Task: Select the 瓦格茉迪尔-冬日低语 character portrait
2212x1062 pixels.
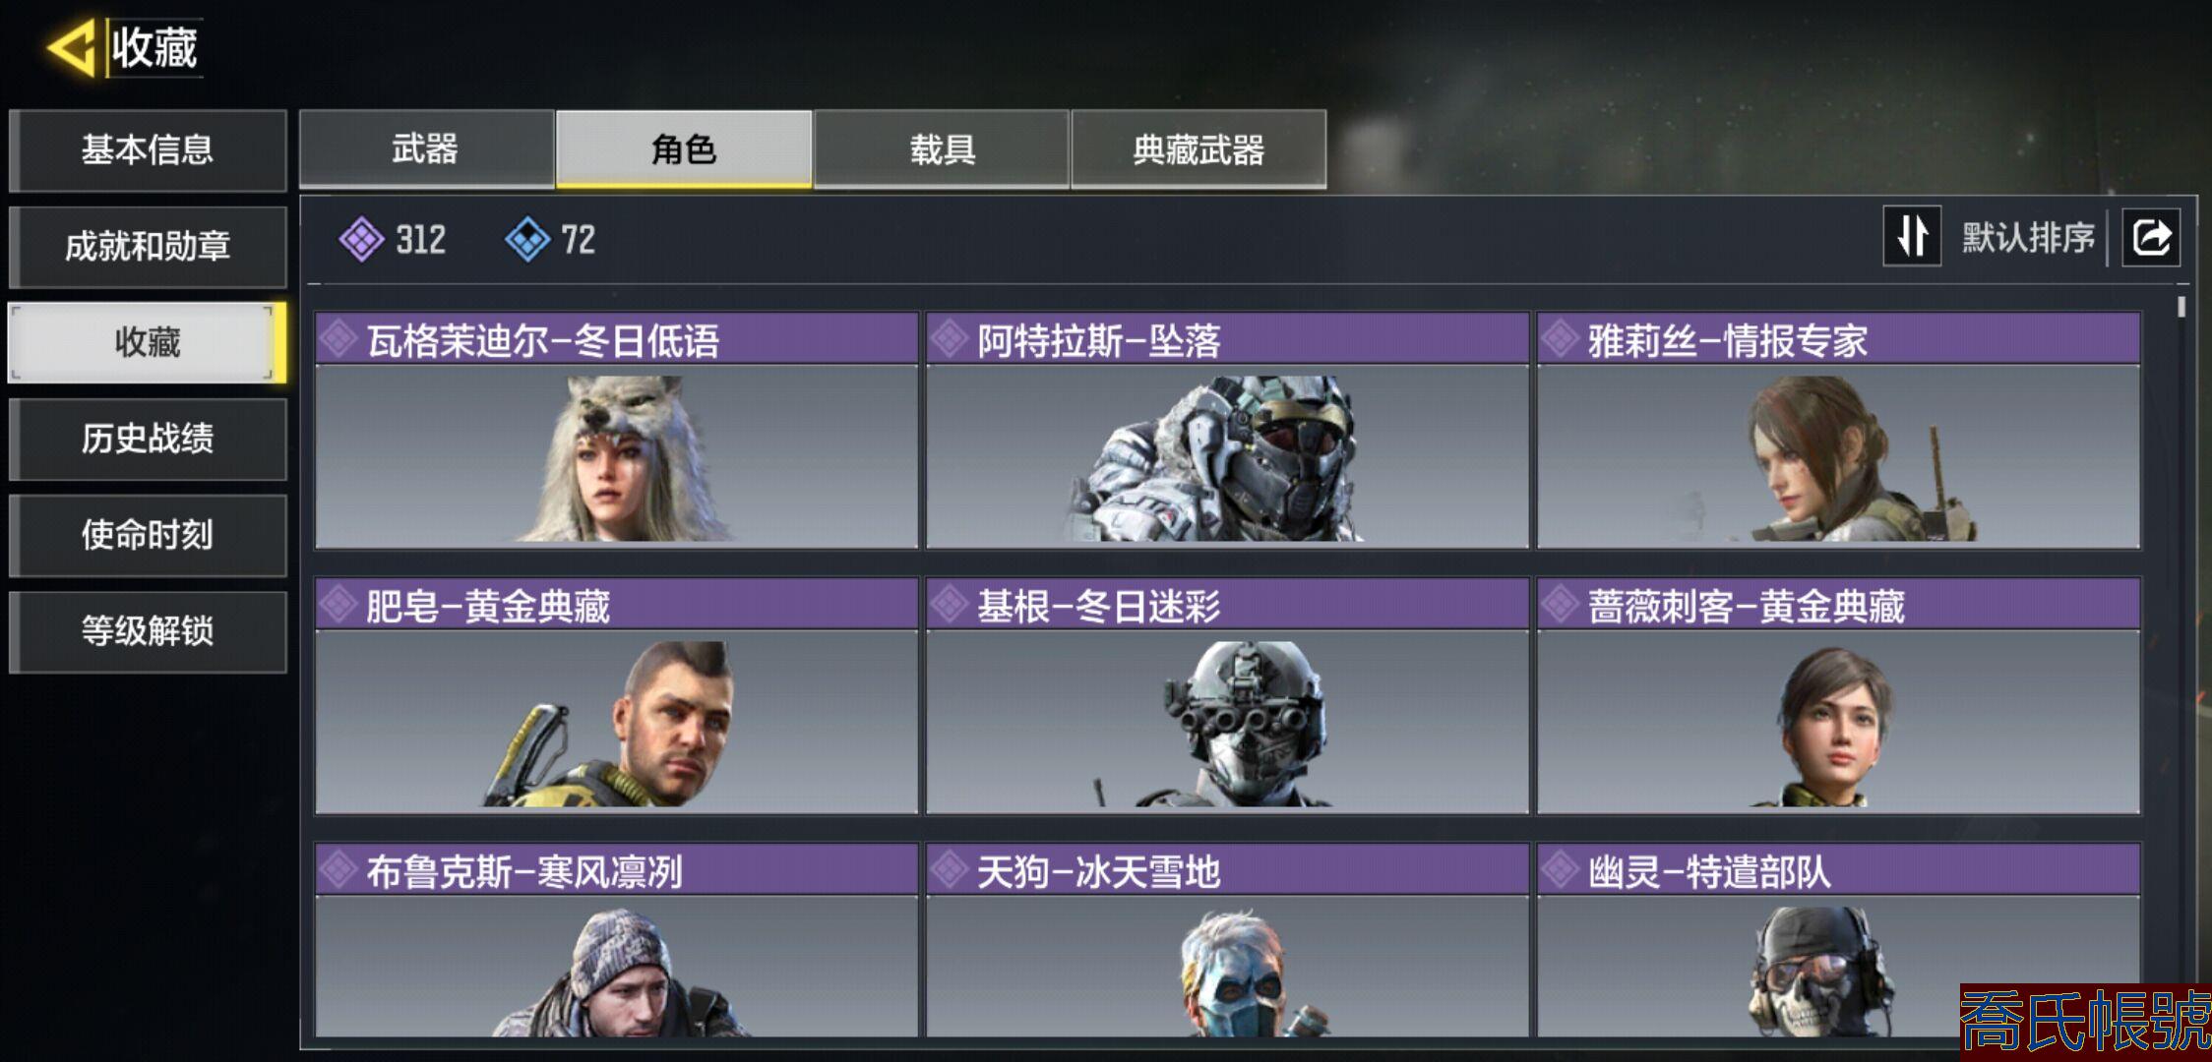Action: (x=617, y=456)
